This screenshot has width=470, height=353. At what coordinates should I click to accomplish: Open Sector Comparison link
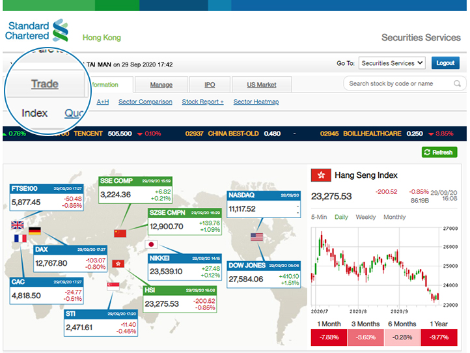[145, 102]
